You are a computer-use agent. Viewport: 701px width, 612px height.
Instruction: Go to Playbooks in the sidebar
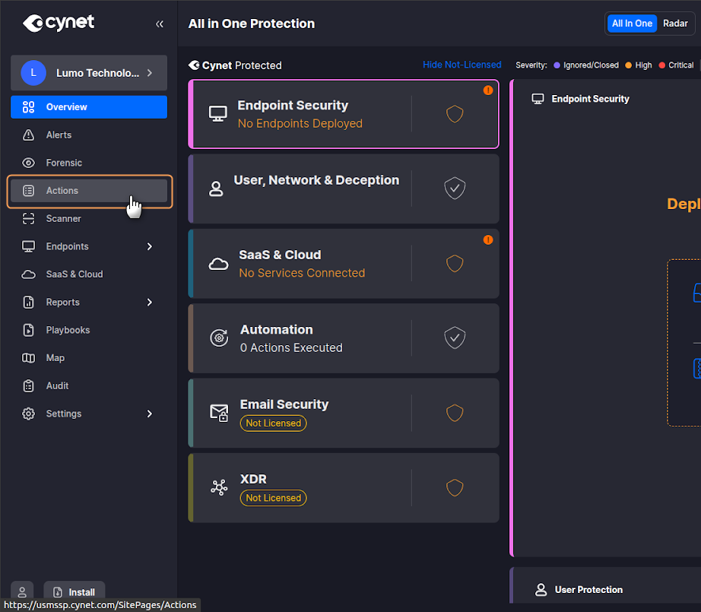(68, 330)
